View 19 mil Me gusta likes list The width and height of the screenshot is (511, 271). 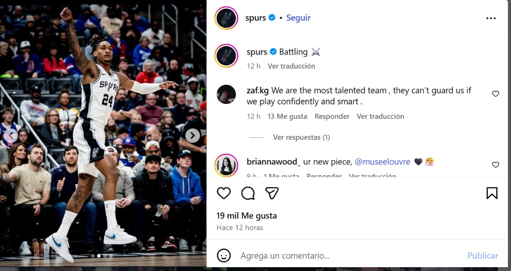(247, 216)
